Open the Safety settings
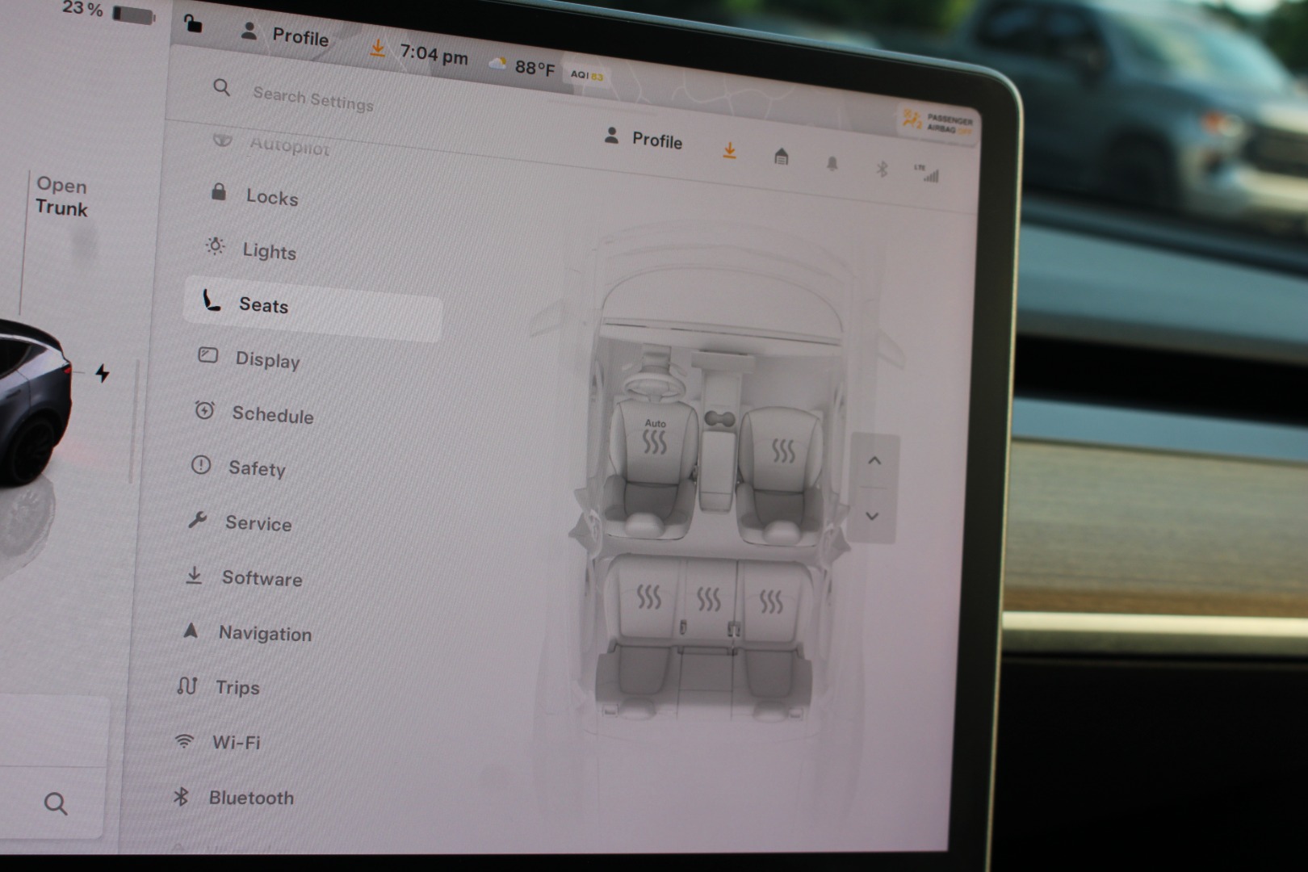Viewport: 1308px width, 872px height. coord(239,467)
